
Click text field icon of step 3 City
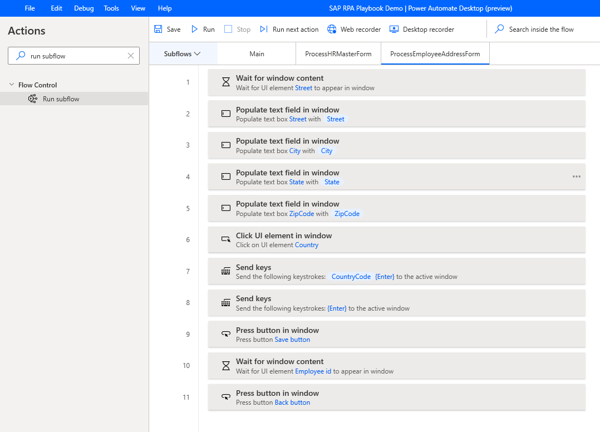pyautogui.click(x=226, y=145)
